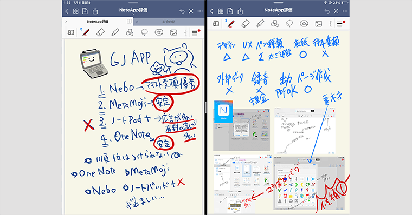Toggle the split-view icon on the NoteApp評価 tab

pyautogui.click(x=129, y=22)
